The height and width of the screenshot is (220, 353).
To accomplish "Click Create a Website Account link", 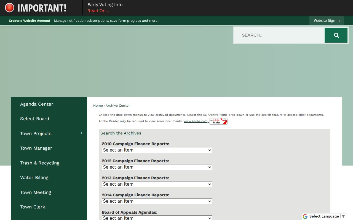I will pyautogui.click(x=30, y=21).
